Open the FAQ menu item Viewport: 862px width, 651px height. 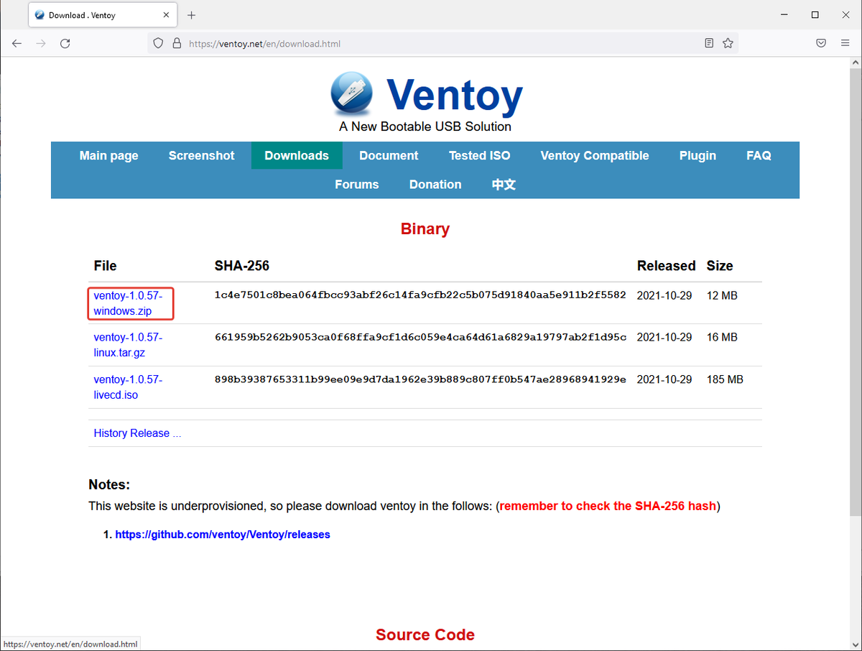759,155
